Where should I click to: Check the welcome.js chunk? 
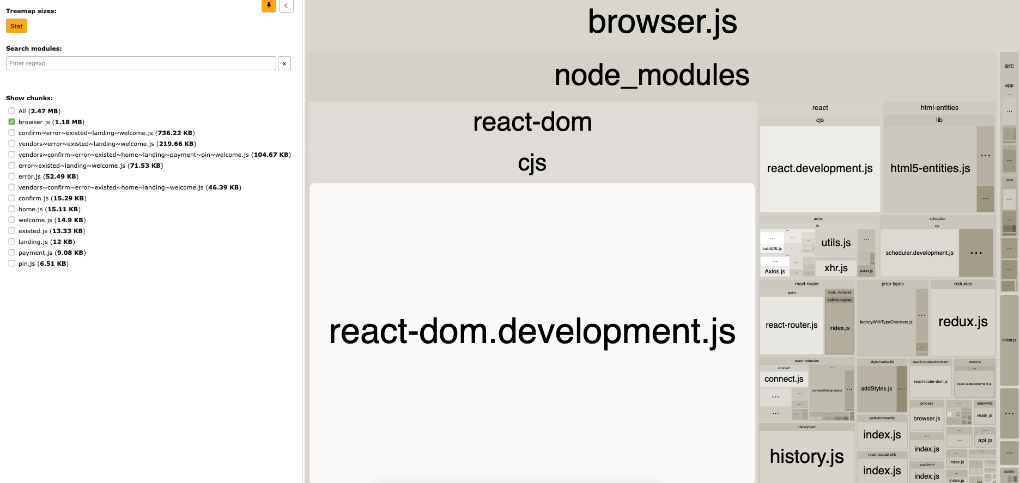11,220
